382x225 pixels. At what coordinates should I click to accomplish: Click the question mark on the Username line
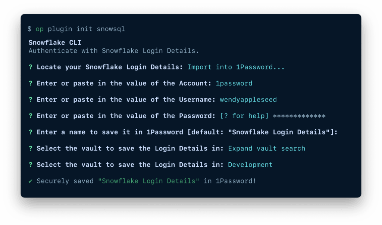click(x=31, y=100)
